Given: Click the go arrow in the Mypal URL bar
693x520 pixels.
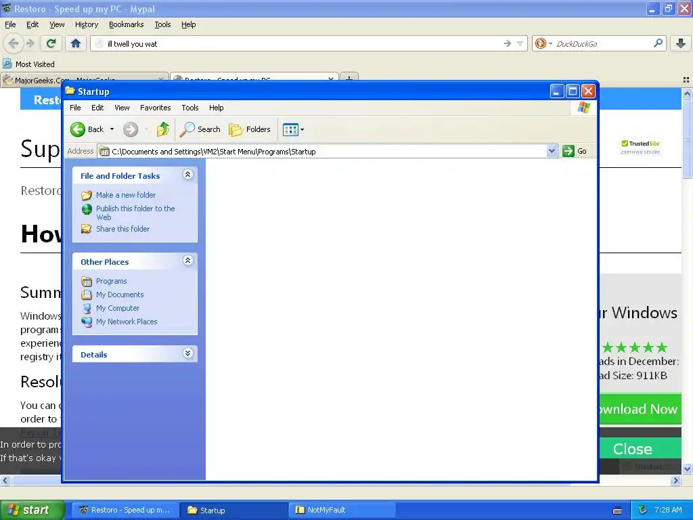Looking at the screenshot, I should [x=508, y=43].
